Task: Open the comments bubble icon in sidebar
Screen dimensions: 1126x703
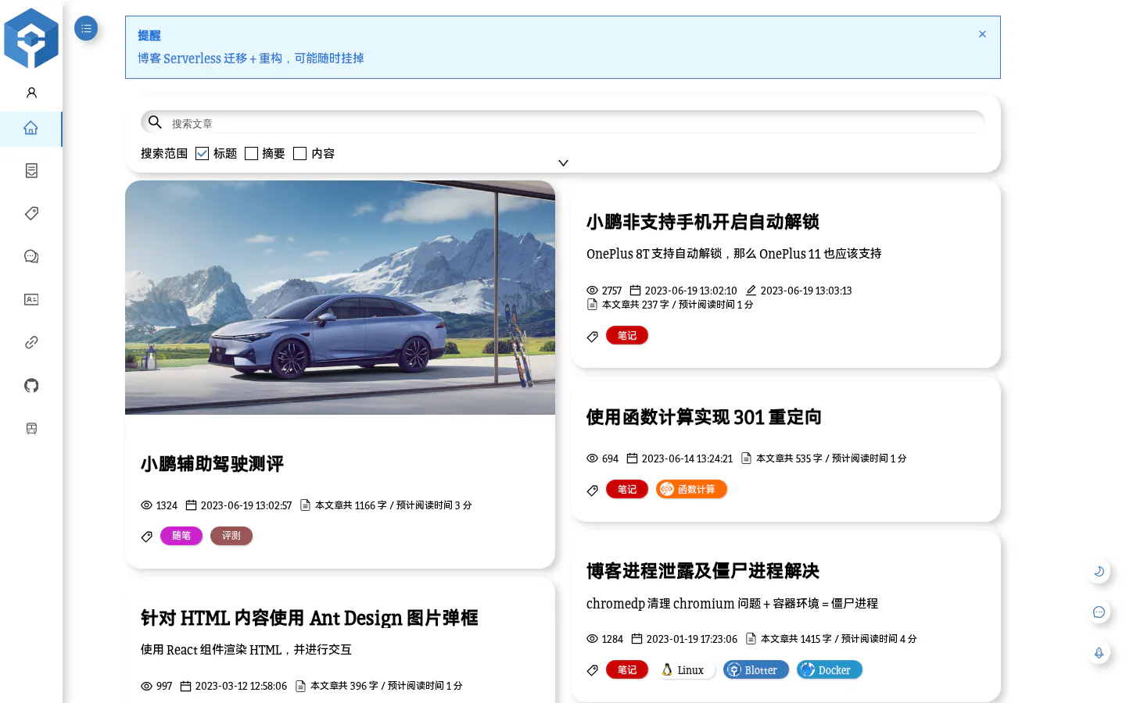Action: 31,256
